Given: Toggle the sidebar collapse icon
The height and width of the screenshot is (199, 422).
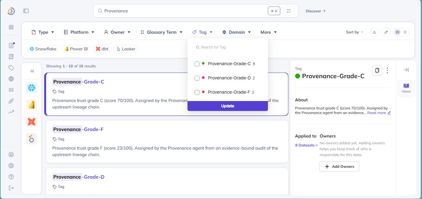Looking at the screenshot, I should coord(26,11).
